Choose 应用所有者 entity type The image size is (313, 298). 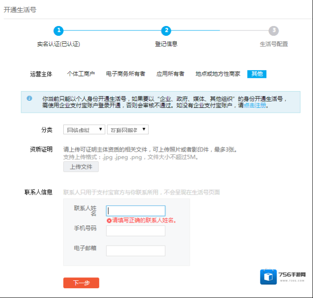point(170,74)
